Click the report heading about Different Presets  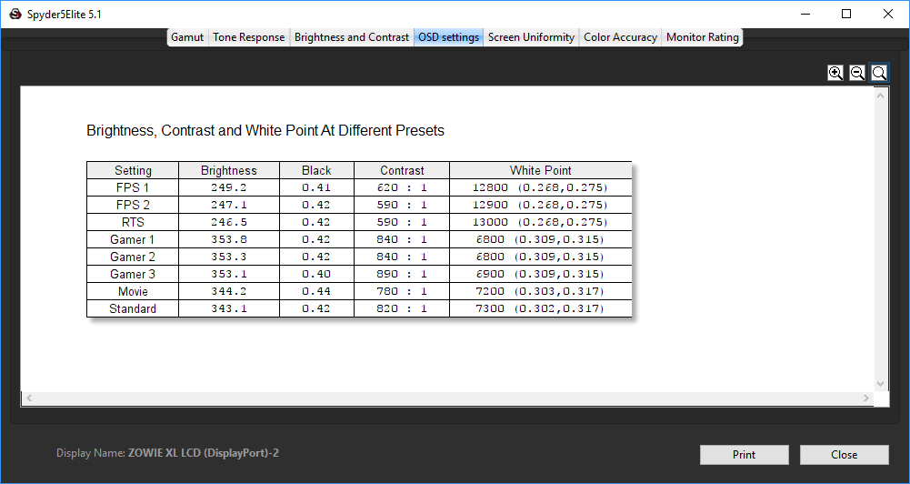[265, 131]
